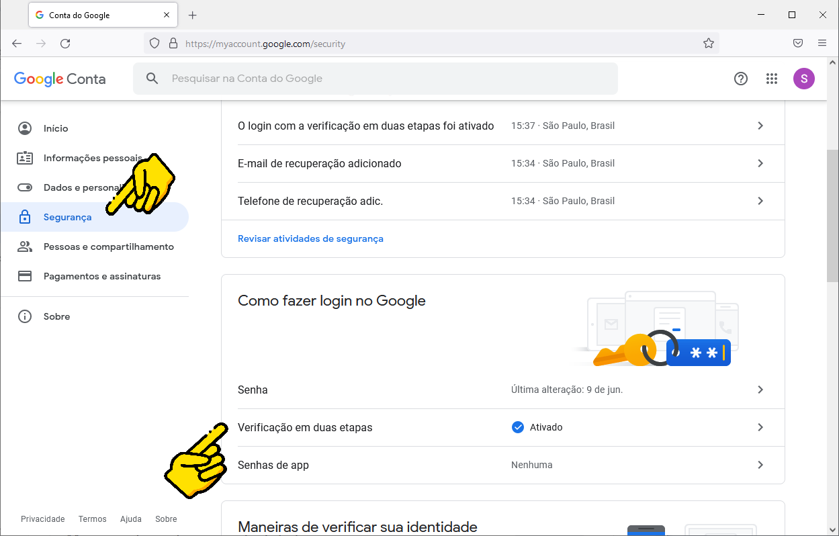Click the Pessoas e compartilhamento people icon
This screenshot has height=536, width=839.
click(25, 247)
